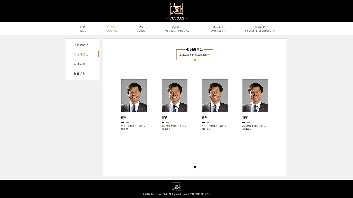Open the fourth 雷军 member profile photo

click(255, 96)
